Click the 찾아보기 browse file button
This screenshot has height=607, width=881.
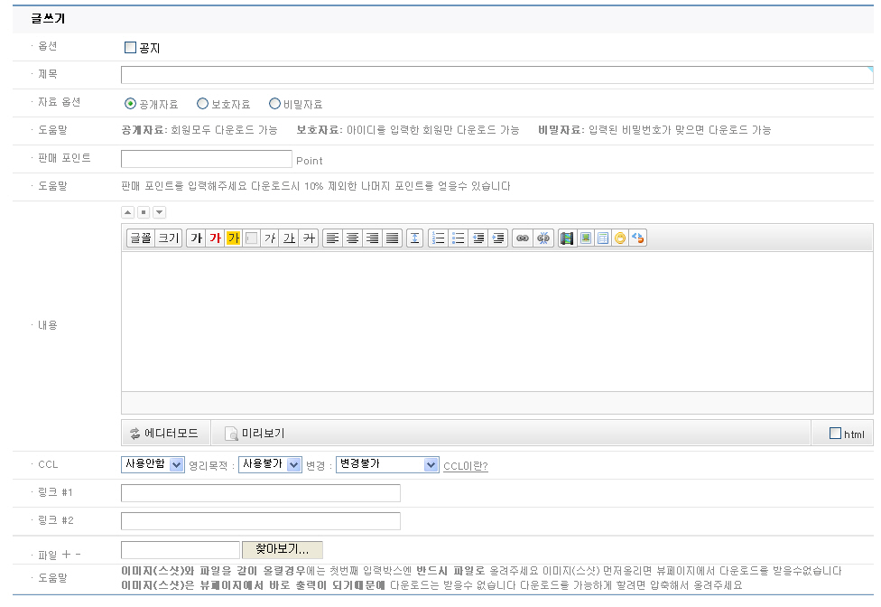(x=282, y=549)
